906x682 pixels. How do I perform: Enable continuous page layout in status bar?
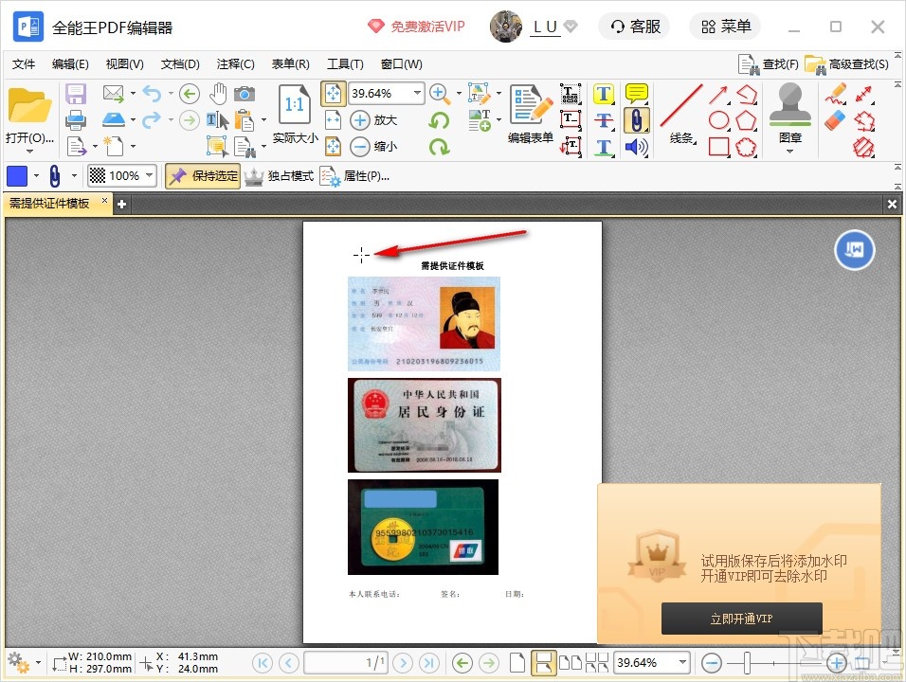pyautogui.click(x=543, y=662)
